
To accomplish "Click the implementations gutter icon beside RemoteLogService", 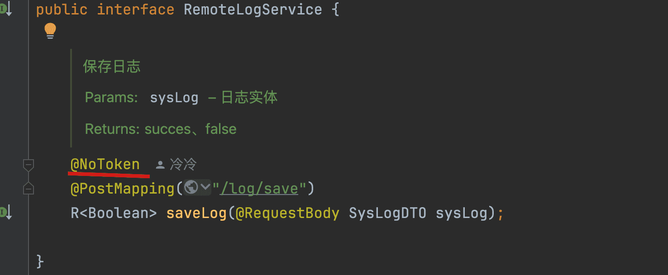I will 6,9.
